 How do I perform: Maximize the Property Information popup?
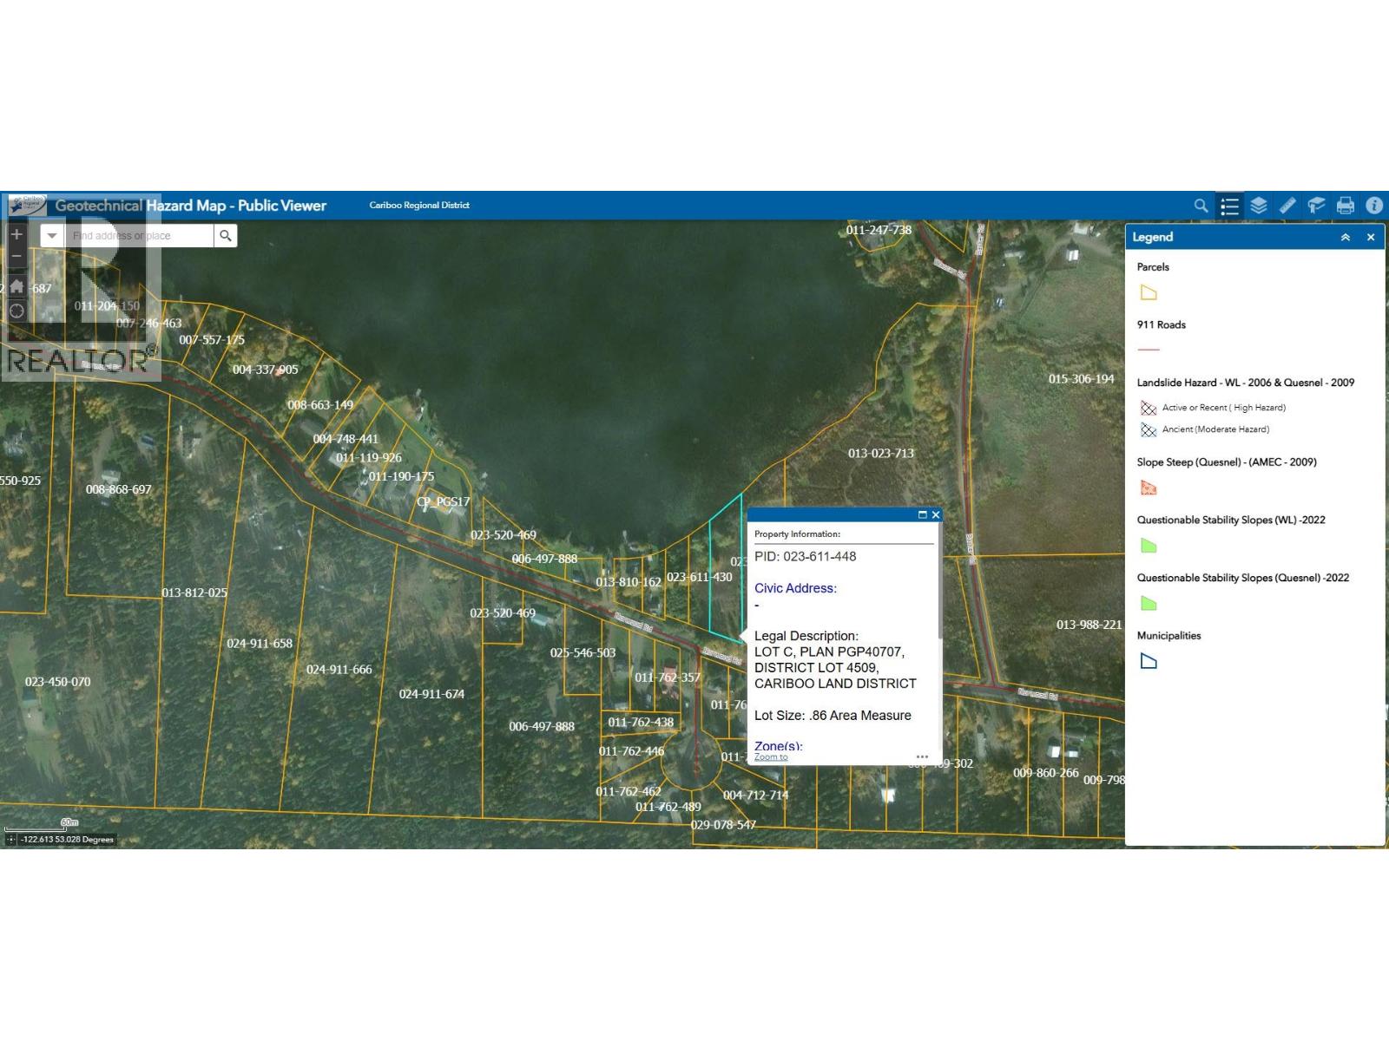tap(922, 514)
